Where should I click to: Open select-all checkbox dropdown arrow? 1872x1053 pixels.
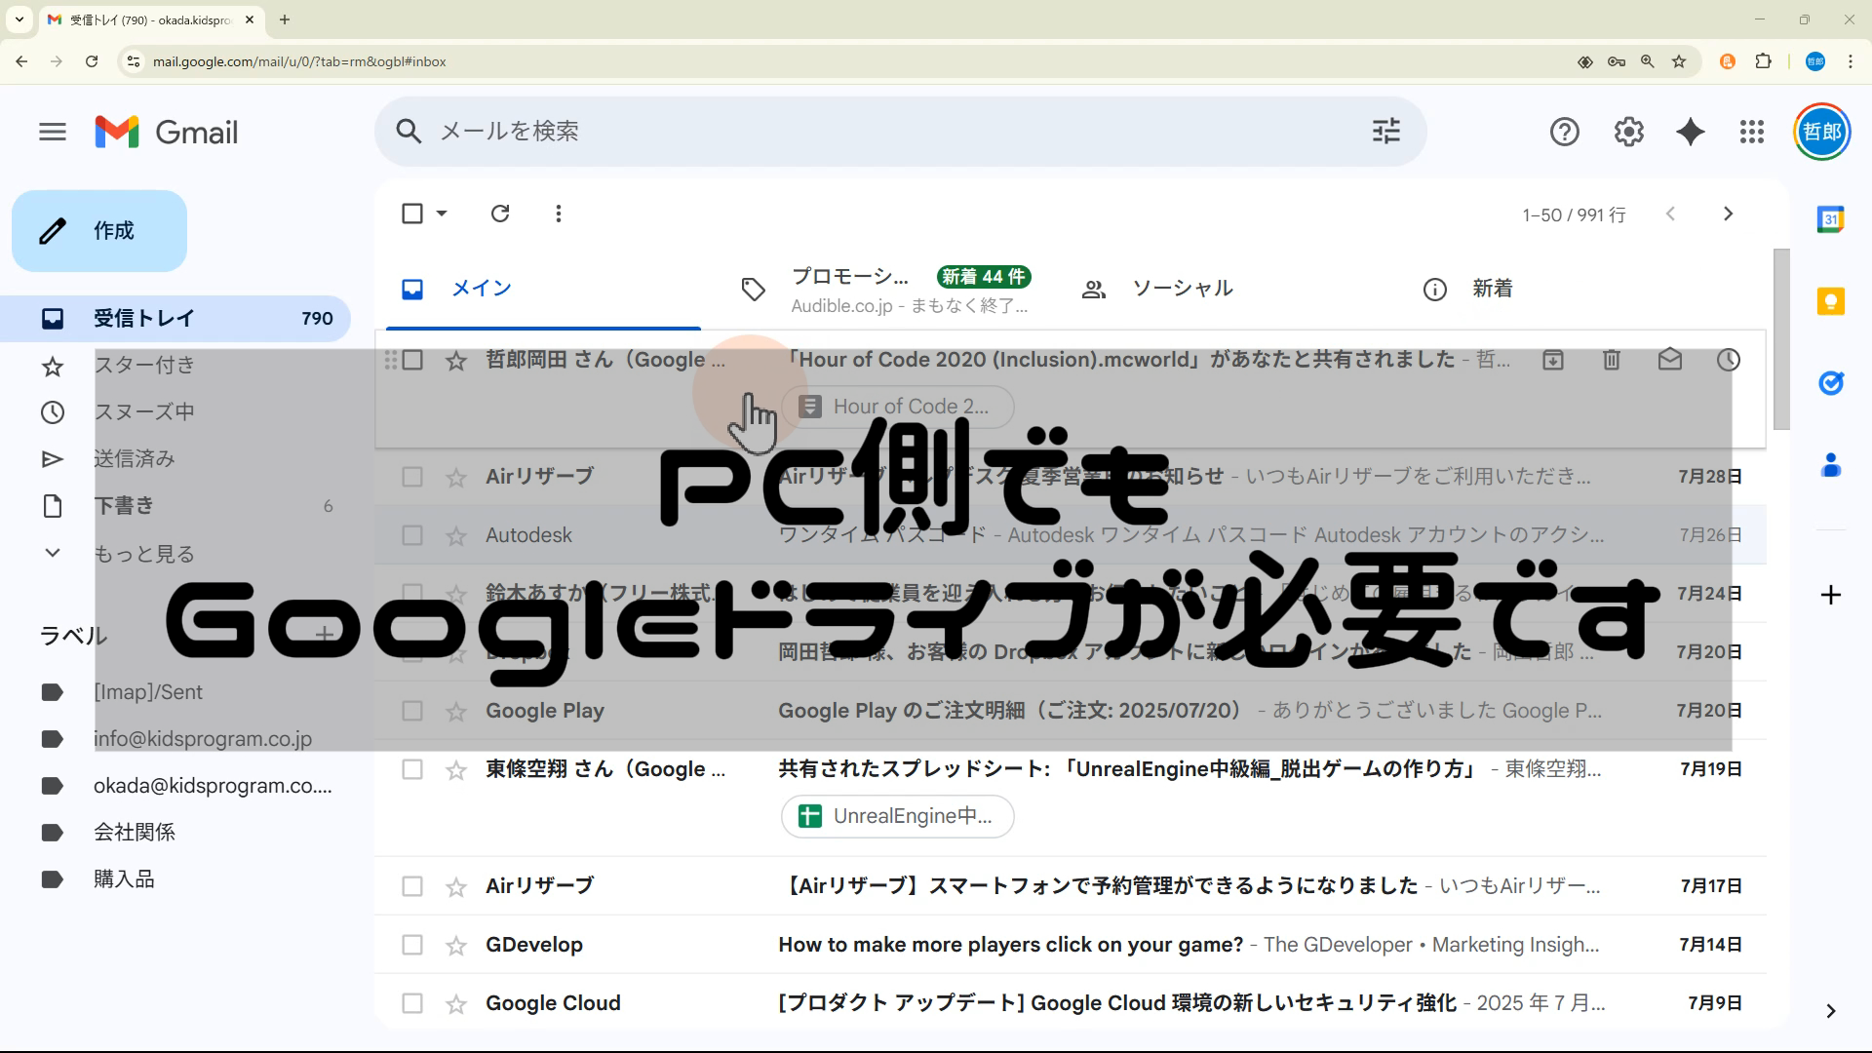coord(442,214)
